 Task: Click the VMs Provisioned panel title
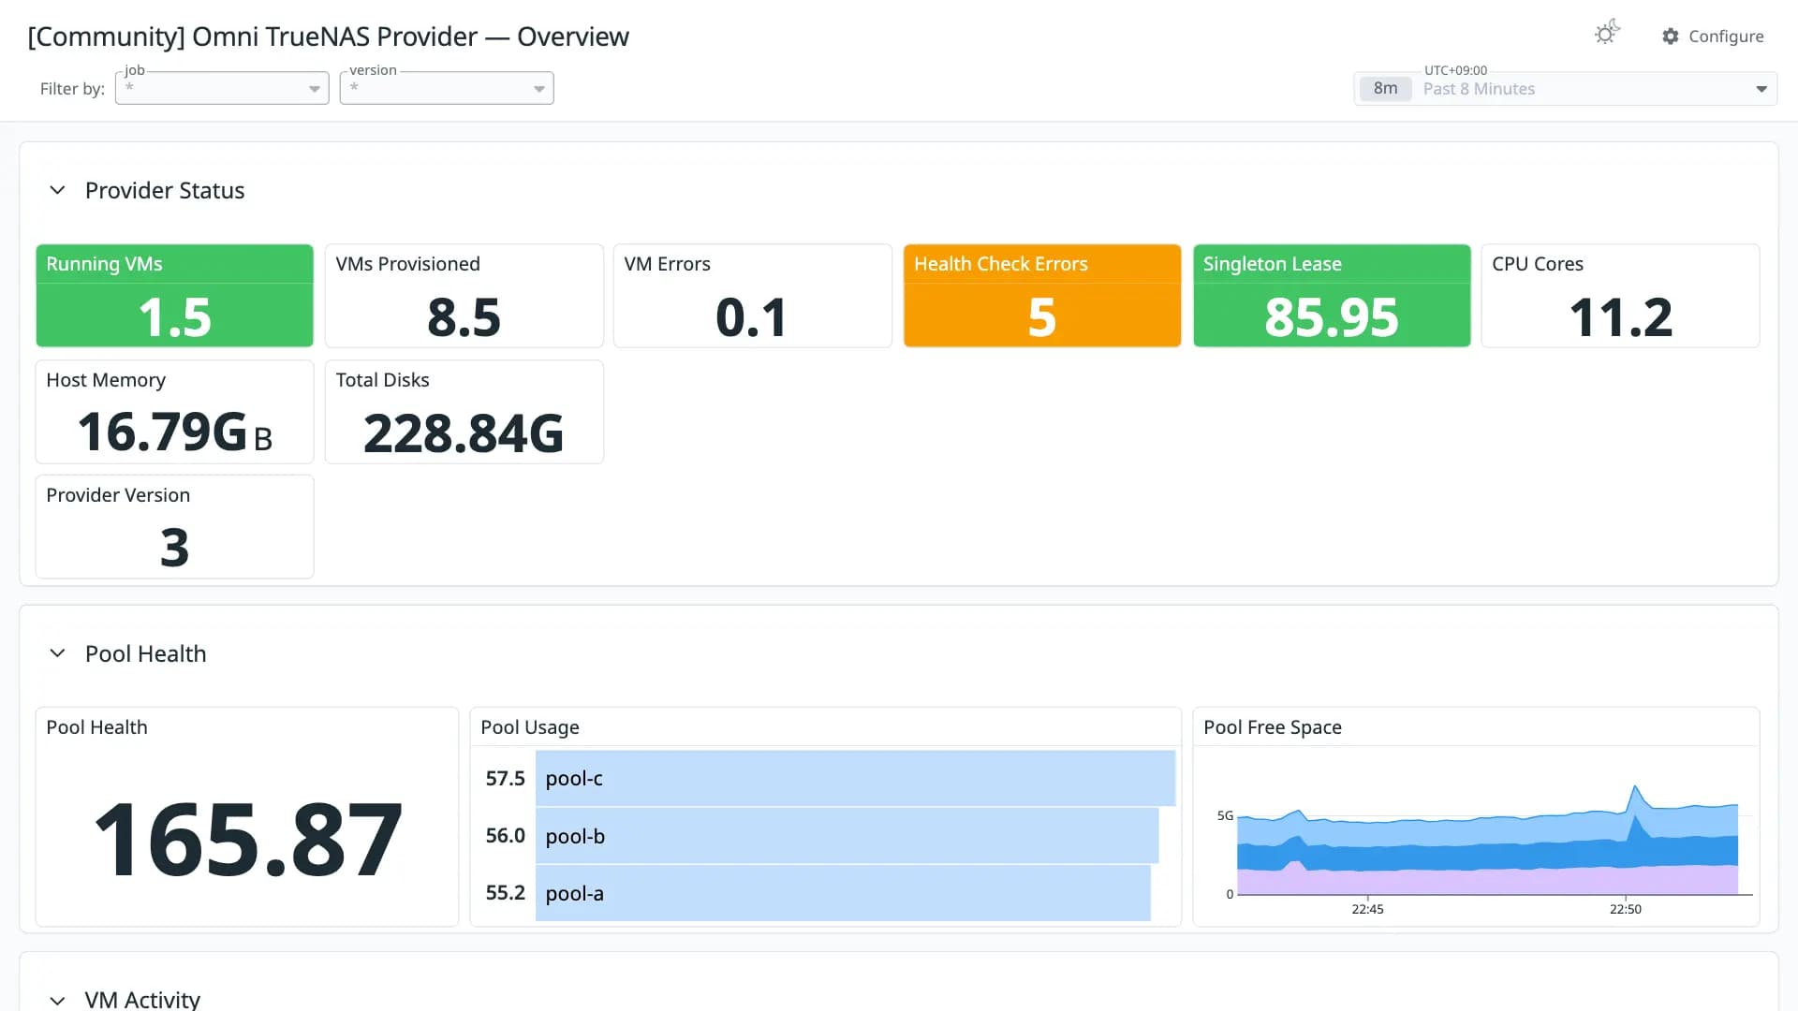(408, 264)
